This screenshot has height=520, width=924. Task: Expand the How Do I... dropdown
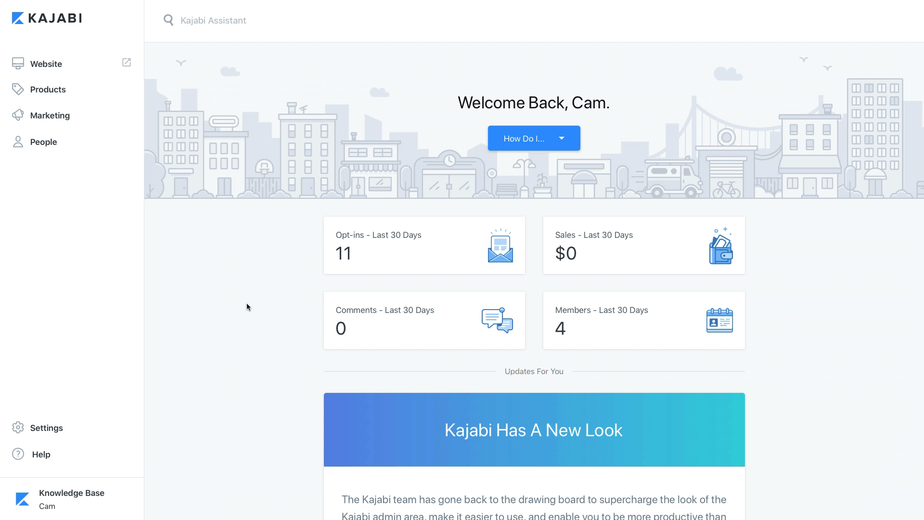524,139
